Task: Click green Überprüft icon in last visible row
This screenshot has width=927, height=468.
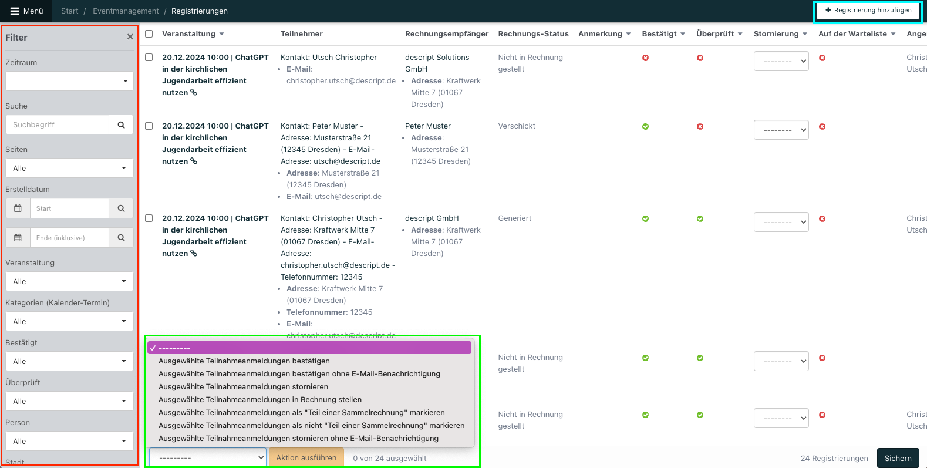Action: point(700,415)
